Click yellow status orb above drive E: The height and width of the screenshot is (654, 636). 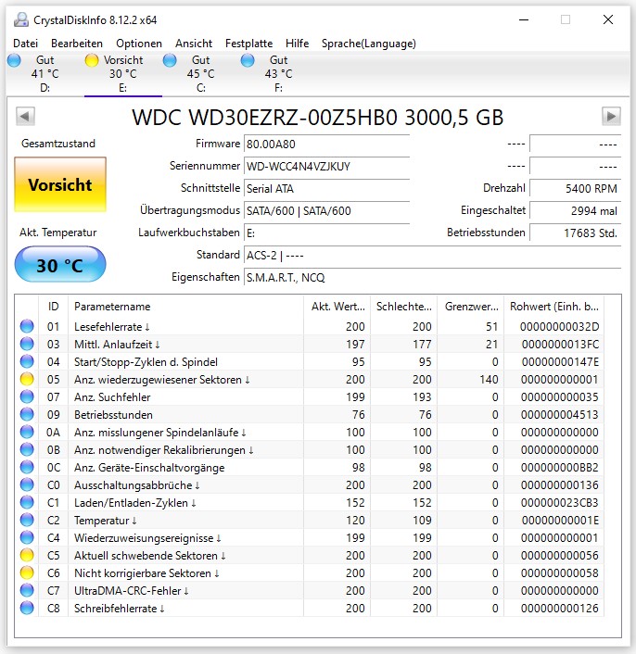pyautogui.click(x=92, y=60)
